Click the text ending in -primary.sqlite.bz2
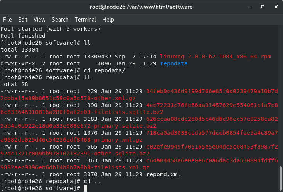This screenshot has width=283, height=192. 78,126
